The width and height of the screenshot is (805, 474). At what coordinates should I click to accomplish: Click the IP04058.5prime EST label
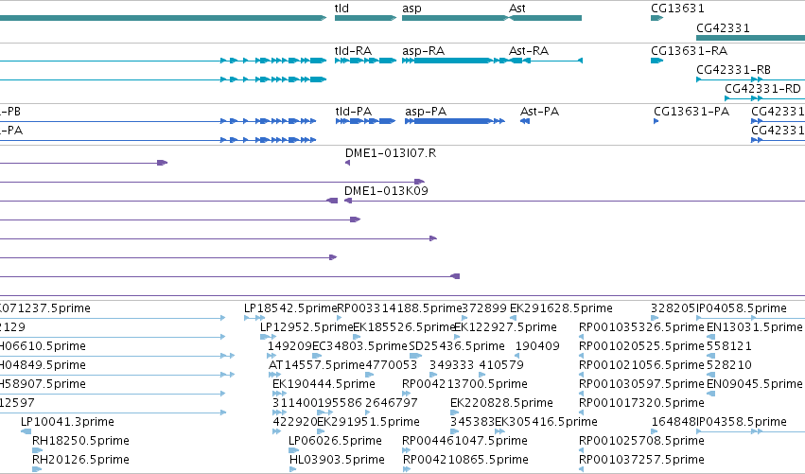click(742, 307)
